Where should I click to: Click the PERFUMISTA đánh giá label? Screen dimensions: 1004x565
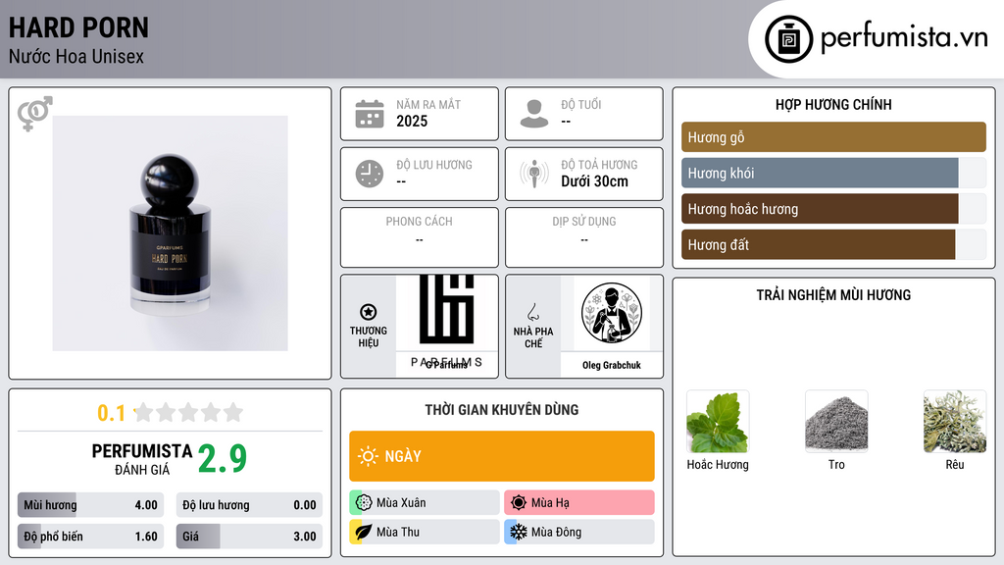[x=142, y=460]
